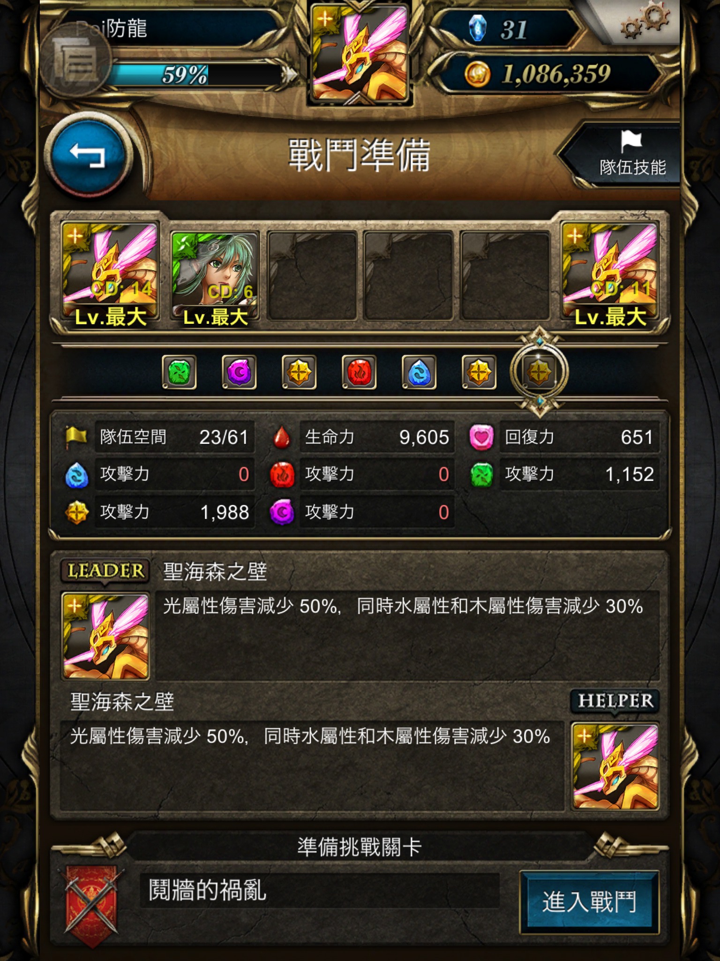Tap the first empty team member slot
This screenshot has height=961, width=720.
(312, 276)
